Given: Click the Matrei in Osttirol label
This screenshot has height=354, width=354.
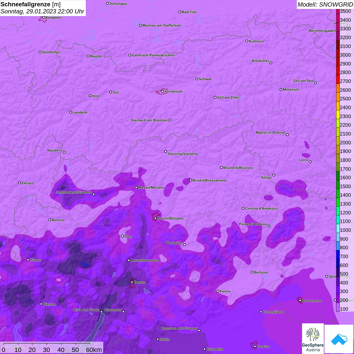Looking at the screenshot, I should 271,132.
